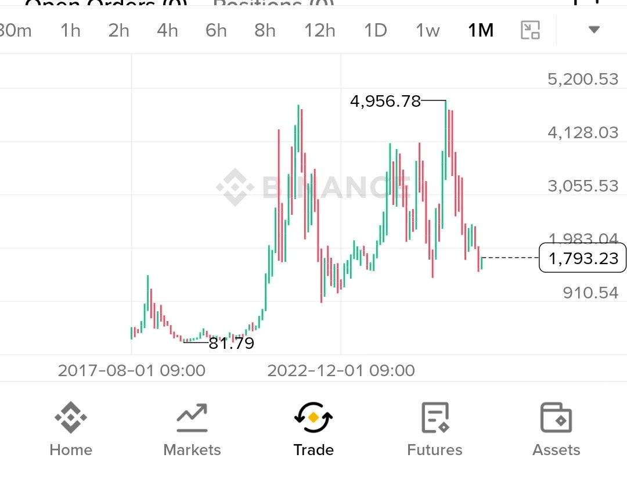The height and width of the screenshot is (483, 627).
Task: Open the Assets wallet icon
Action: pos(556,418)
